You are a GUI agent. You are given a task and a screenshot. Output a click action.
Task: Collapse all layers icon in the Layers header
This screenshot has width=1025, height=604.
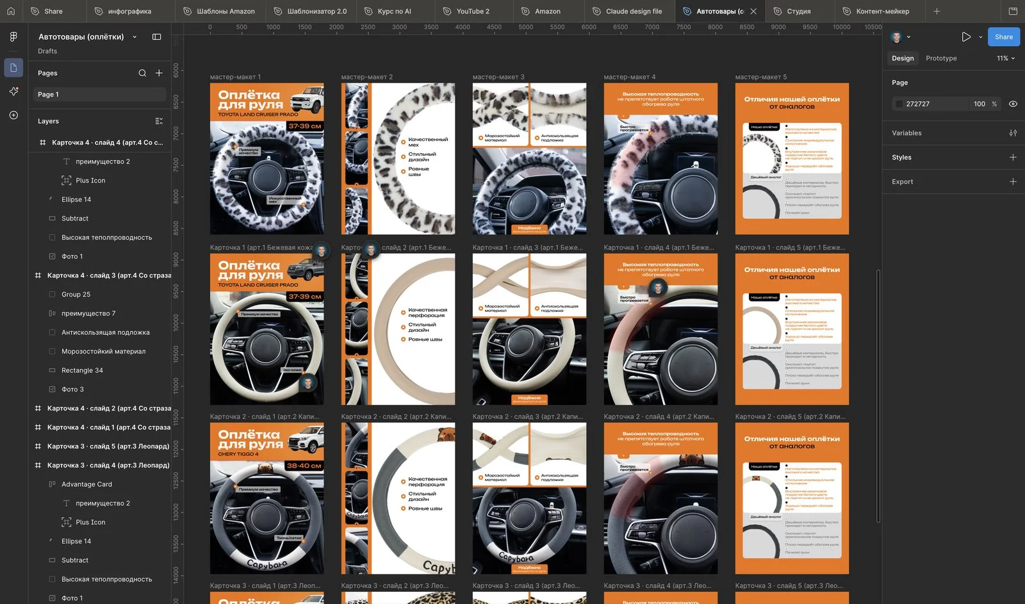click(159, 121)
